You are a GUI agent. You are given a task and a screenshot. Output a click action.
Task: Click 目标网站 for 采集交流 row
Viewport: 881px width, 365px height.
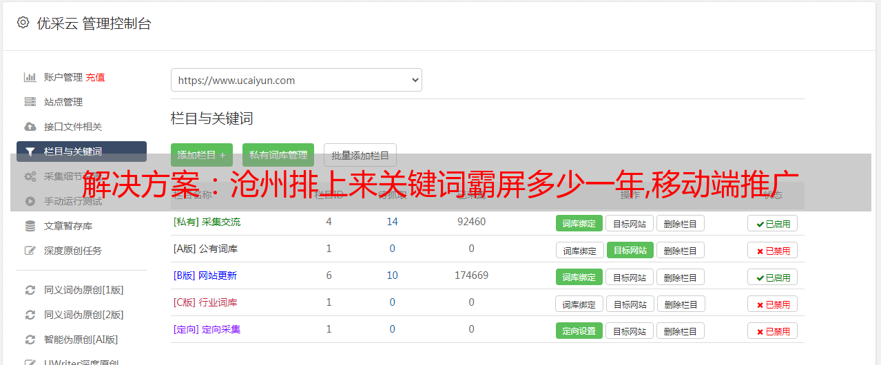coord(630,223)
